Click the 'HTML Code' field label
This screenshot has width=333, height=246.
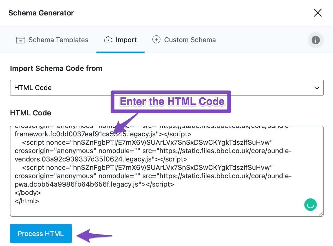pyautogui.click(x=31, y=113)
